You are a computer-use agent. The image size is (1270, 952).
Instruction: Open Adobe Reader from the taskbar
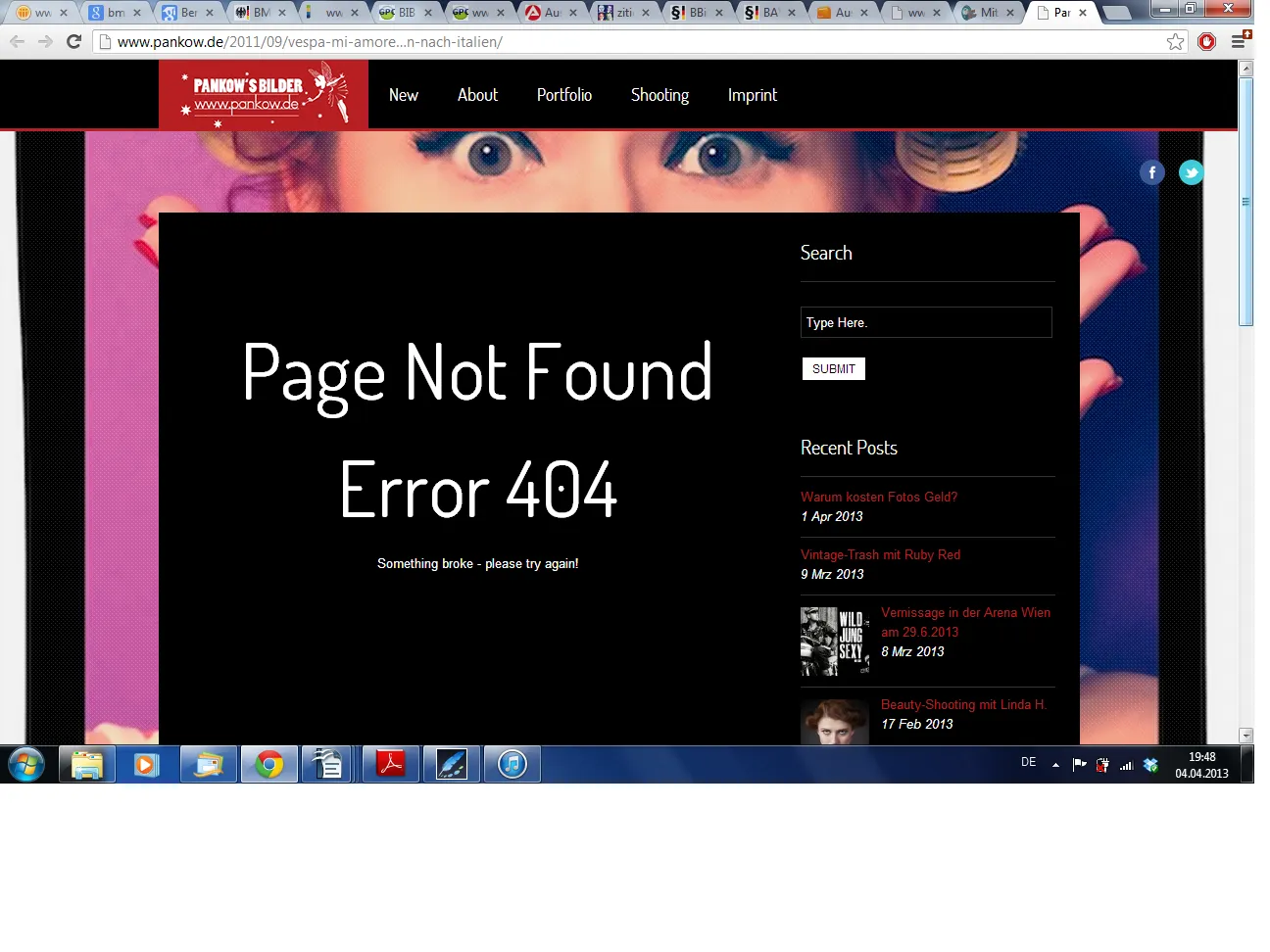click(391, 764)
